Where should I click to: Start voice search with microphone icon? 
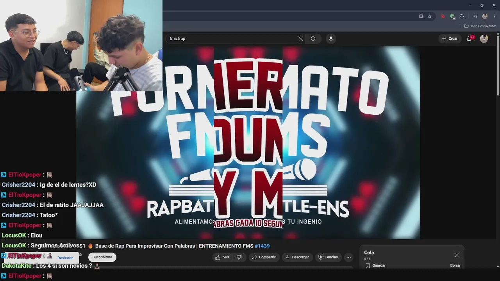click(331, 39)
